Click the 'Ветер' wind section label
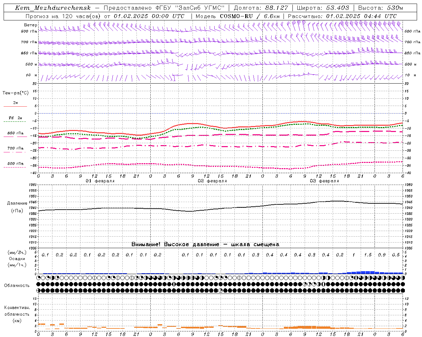 (x=30, y=25)
